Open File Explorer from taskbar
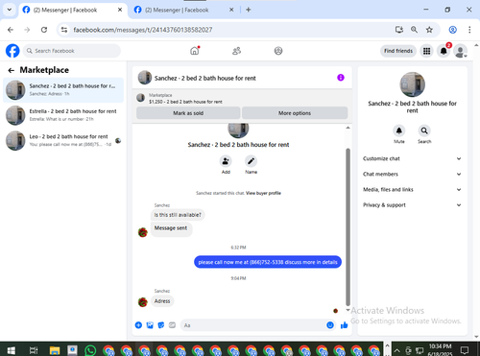This screenshot has width=480, height=356. click(x=55, y=350)
